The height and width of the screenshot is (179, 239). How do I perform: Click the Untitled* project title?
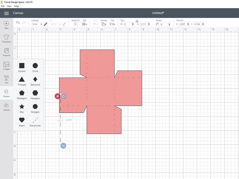(x=158, y=13)
